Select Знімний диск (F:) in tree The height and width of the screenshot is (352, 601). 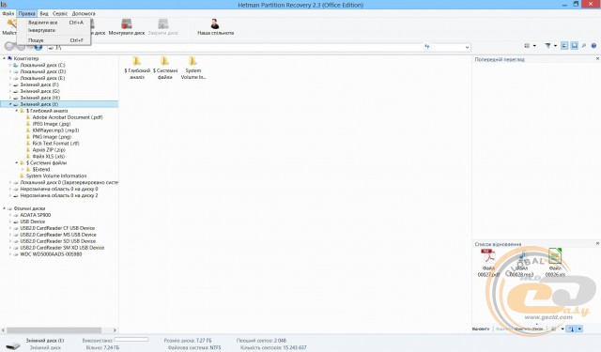pyautogui.click(x=39, y=84)
